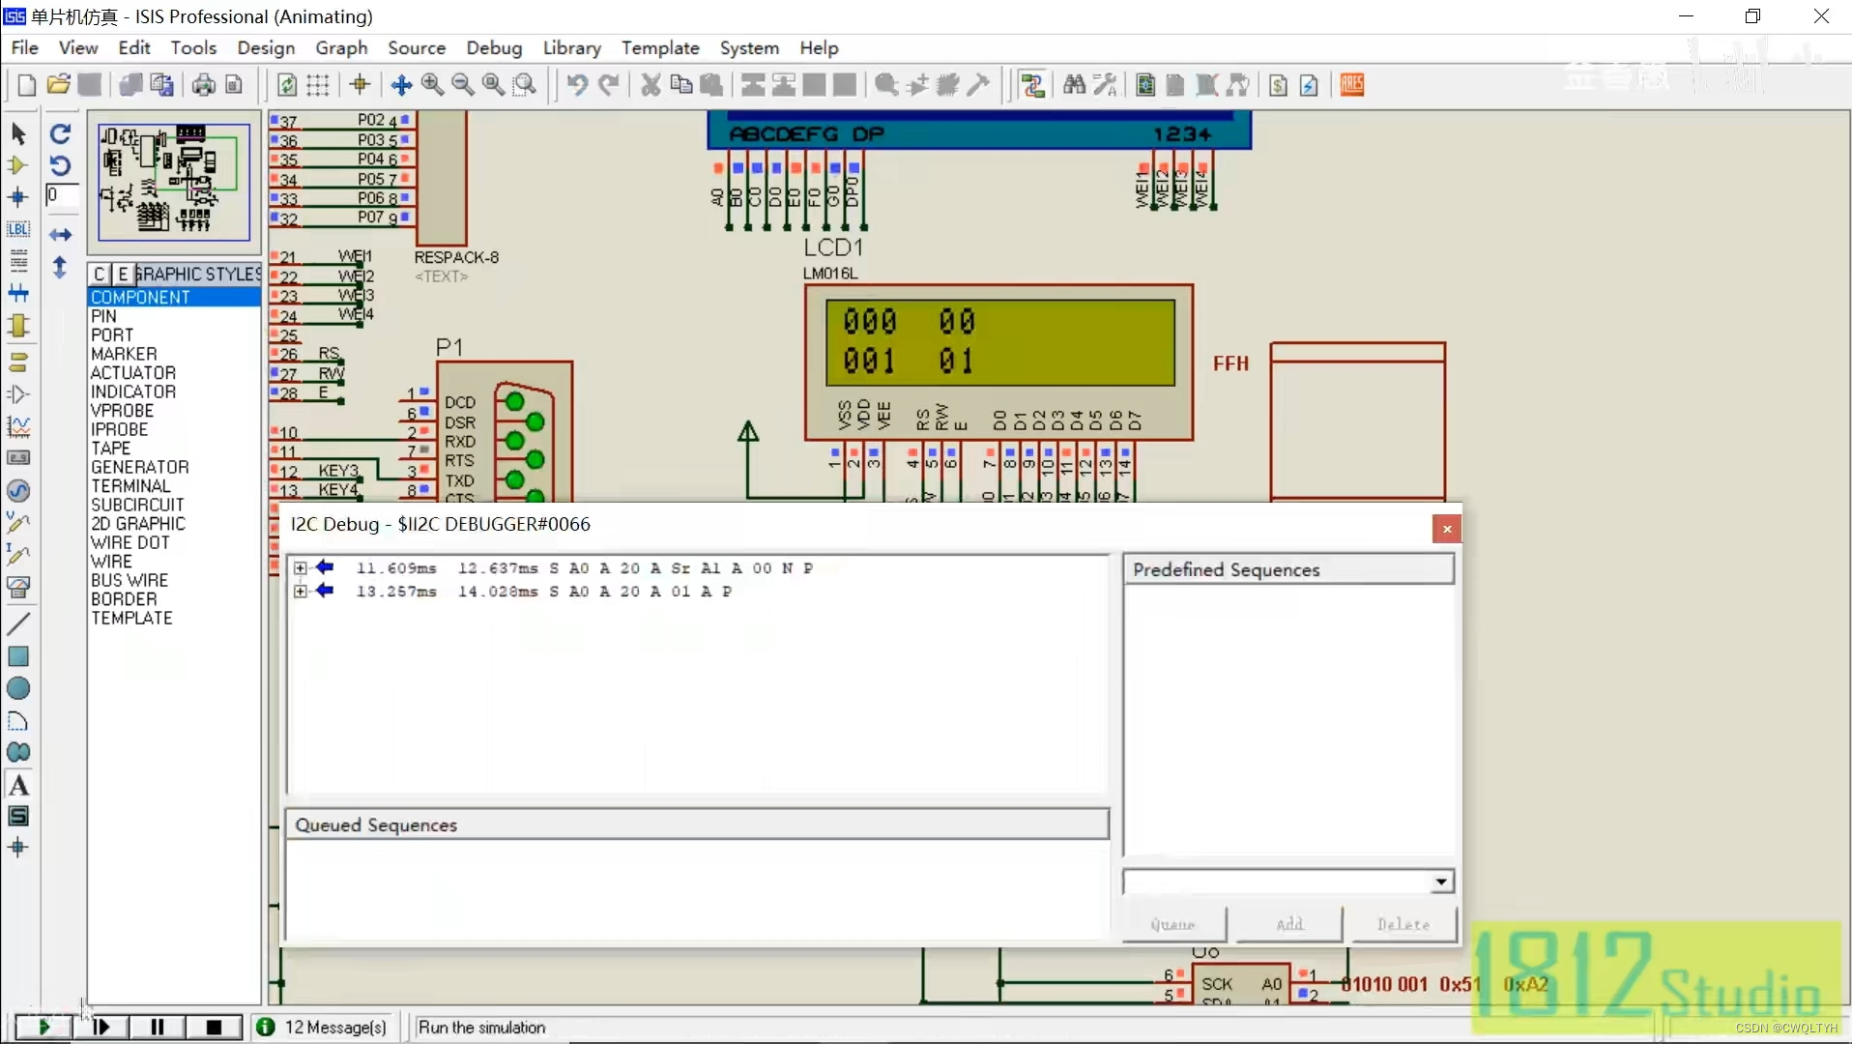Viewport: 1852px width, 1044px height.
Task: Open the Library menu
Action: 571,47
